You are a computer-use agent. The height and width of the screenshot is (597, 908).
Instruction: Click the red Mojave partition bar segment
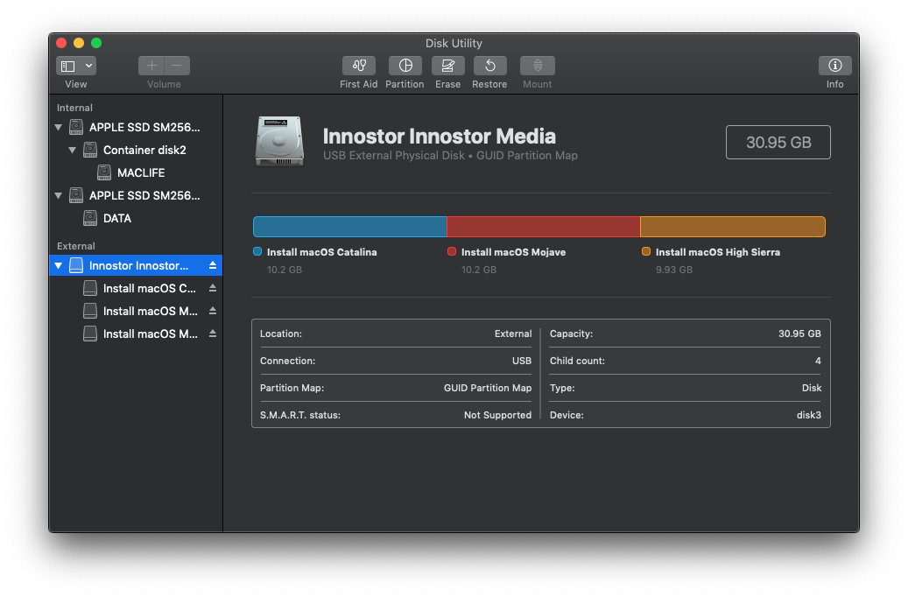pos(543,227)
